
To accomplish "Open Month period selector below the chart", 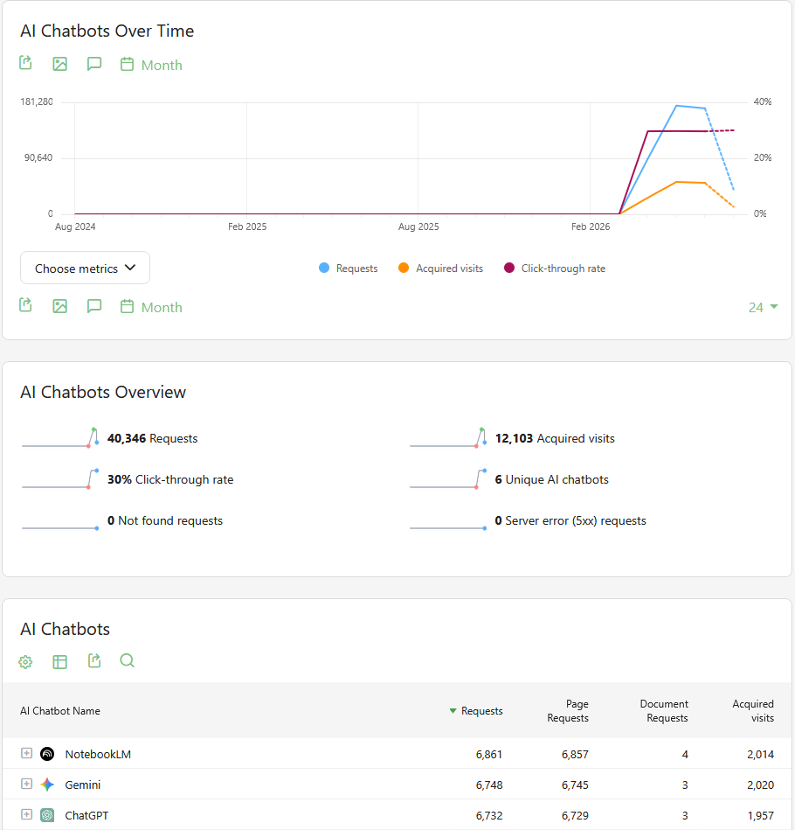I will coord(151,308).
